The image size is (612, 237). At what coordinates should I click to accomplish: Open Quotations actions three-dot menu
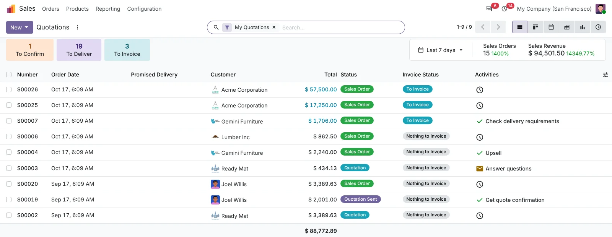point(77,28)
